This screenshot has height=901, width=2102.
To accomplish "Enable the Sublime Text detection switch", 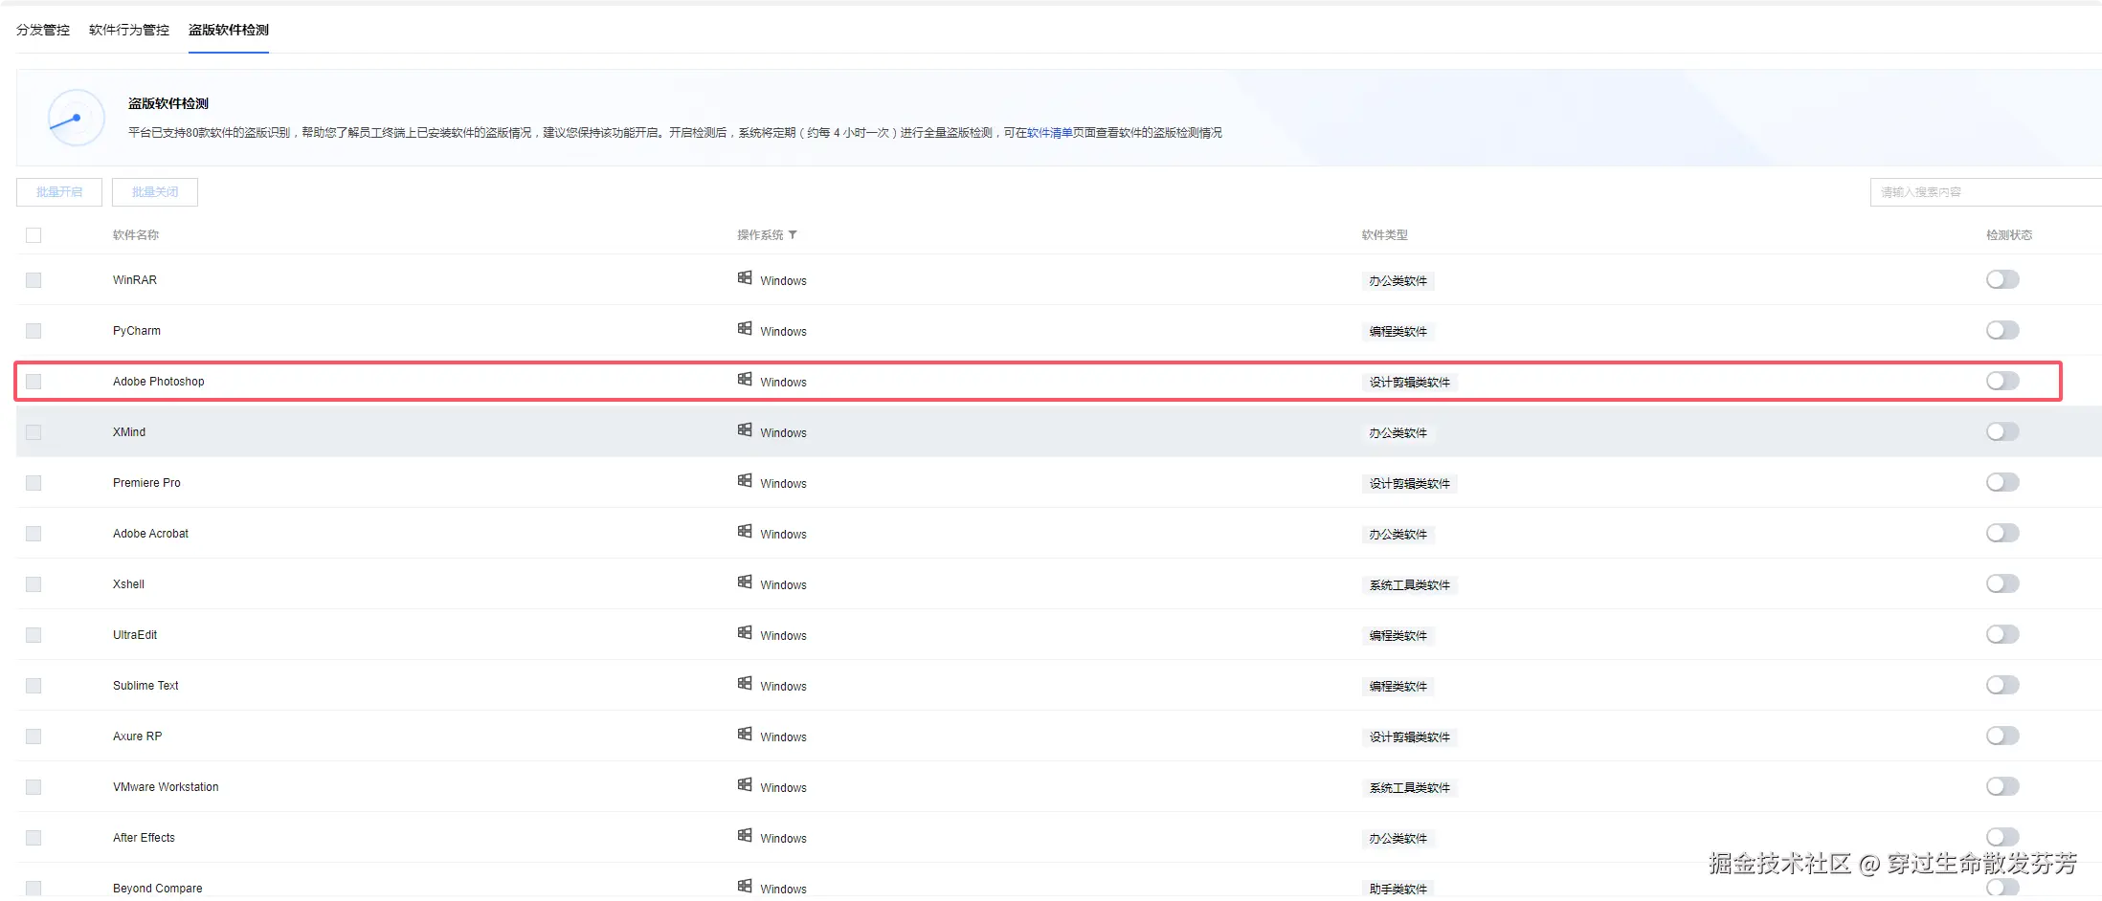I will click(x=2002, y=685).
